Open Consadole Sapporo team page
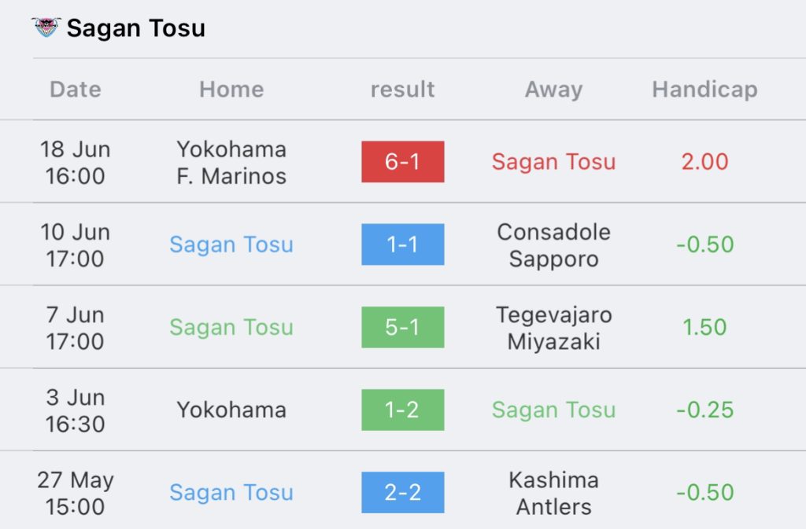This screenshot has height=529, width=806. pyautogui.click(x=553, y=245)
